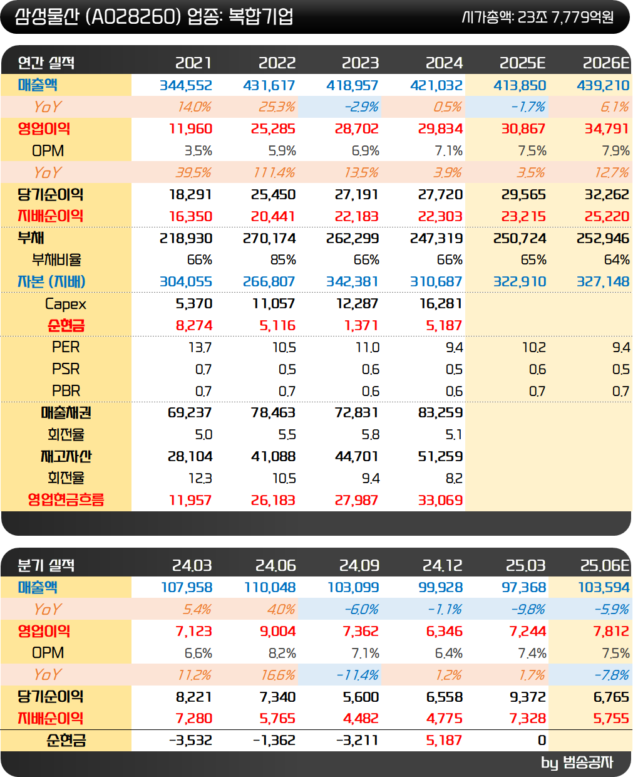The height and width of the screenshot is (777, 633).
Task: Click 부채 value 218,930
Action: coord(186,239)
